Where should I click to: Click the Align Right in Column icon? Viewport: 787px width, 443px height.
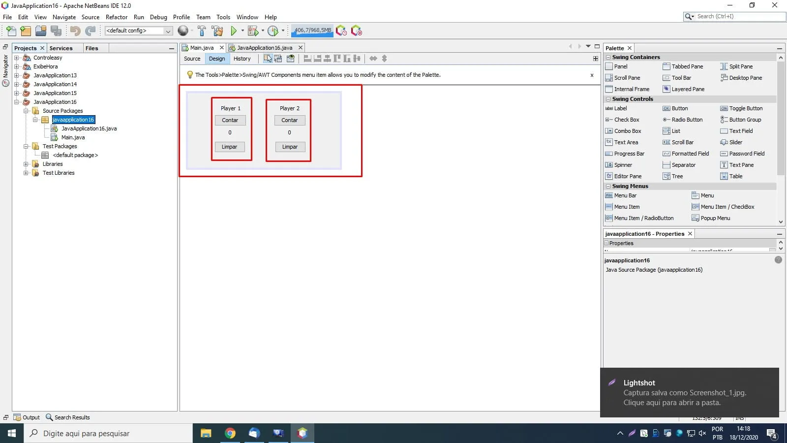pos(317,59)
